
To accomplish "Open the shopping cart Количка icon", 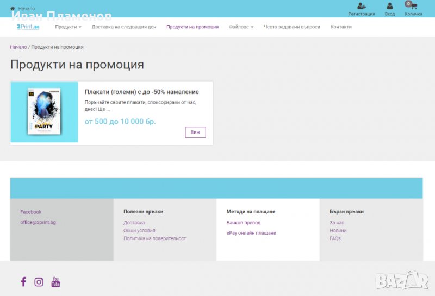I will [x=413, y=7].
